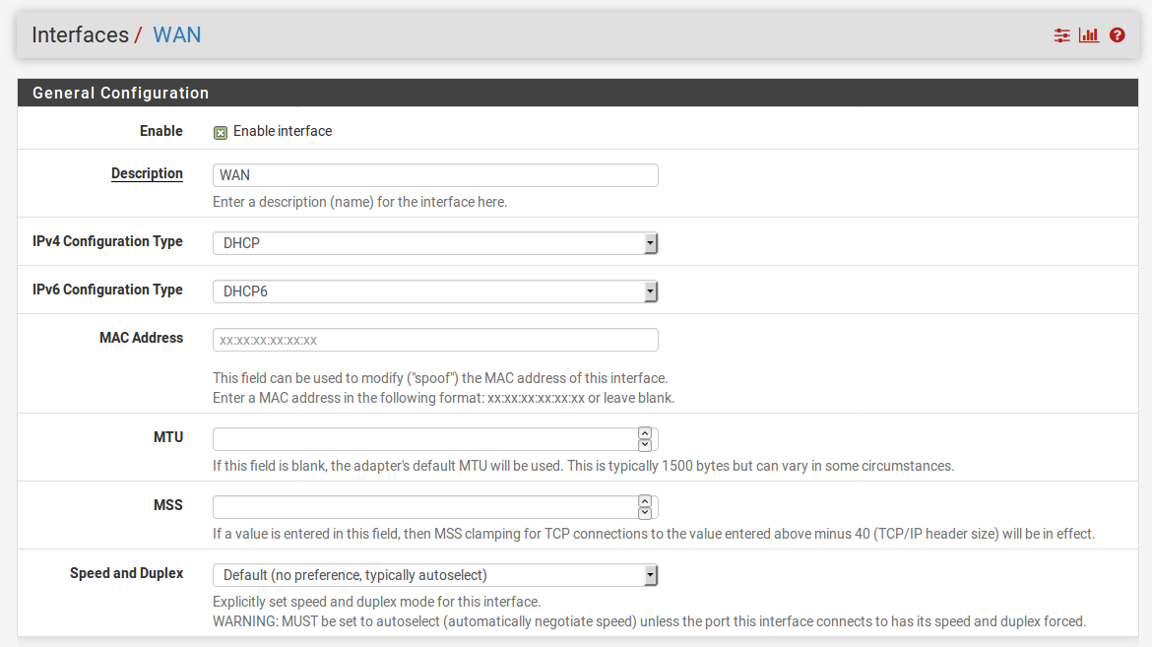Click the Enable interface label text
The height and width of the screenshot is (647, 1152).
coord(283,131)
